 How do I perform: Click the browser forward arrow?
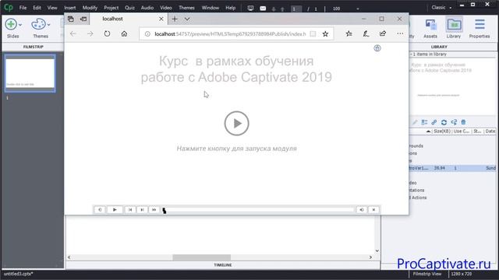tap(90, 33)
